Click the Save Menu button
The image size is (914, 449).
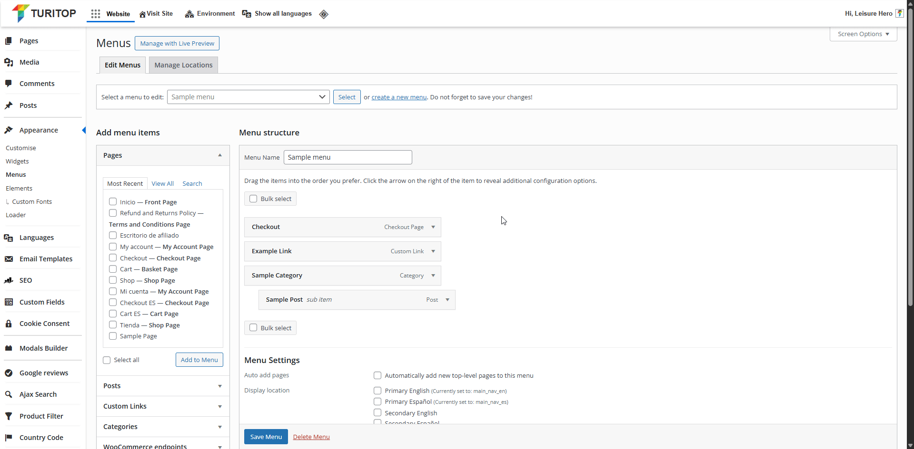point(266,437)
